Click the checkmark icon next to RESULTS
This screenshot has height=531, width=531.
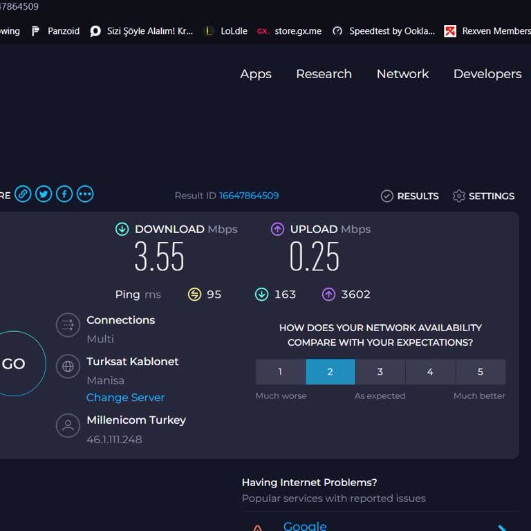pos(386,196)
